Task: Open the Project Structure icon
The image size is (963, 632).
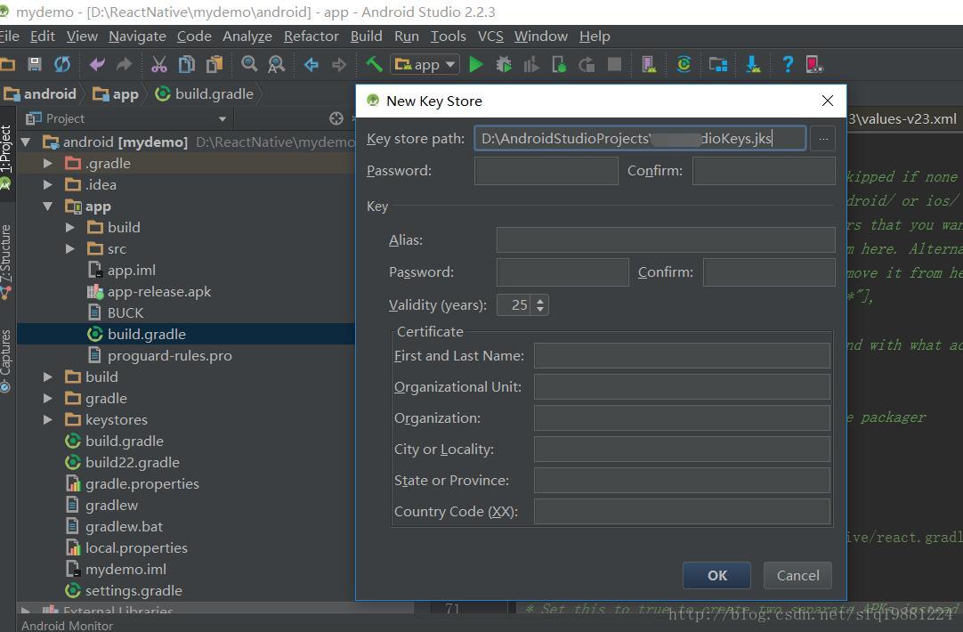Action: tap(718, 64)
